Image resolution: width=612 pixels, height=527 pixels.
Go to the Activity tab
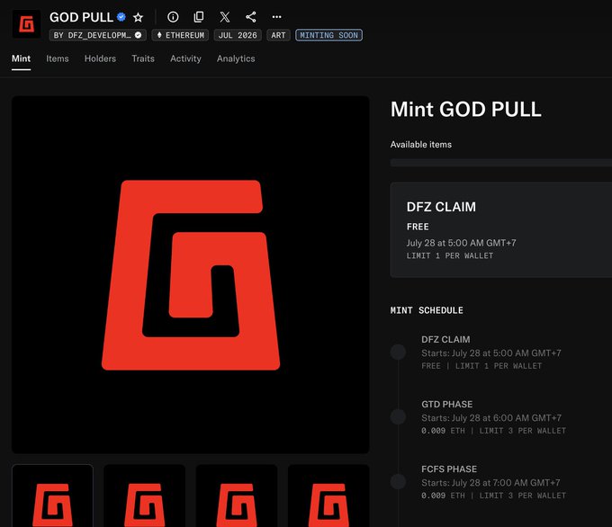click(x=185, y=58)
